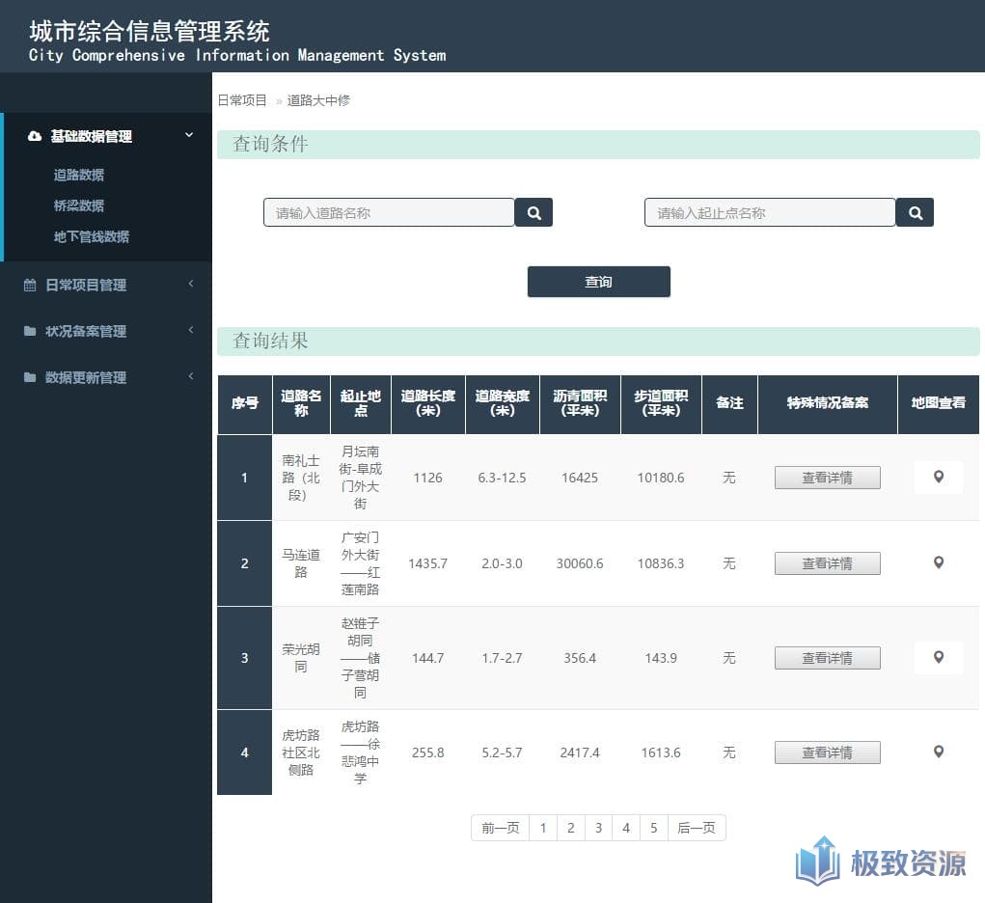
Task: Expand the 数据更新管理 chevron
Action: (190, 377)
